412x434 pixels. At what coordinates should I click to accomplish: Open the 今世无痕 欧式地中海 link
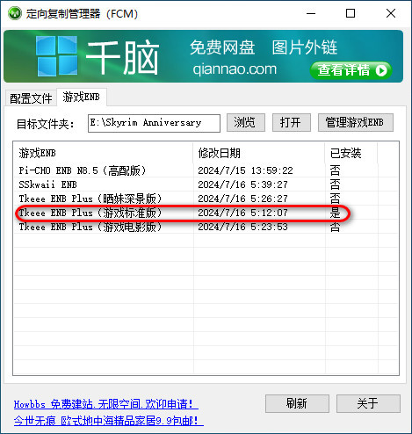point(109,421)
